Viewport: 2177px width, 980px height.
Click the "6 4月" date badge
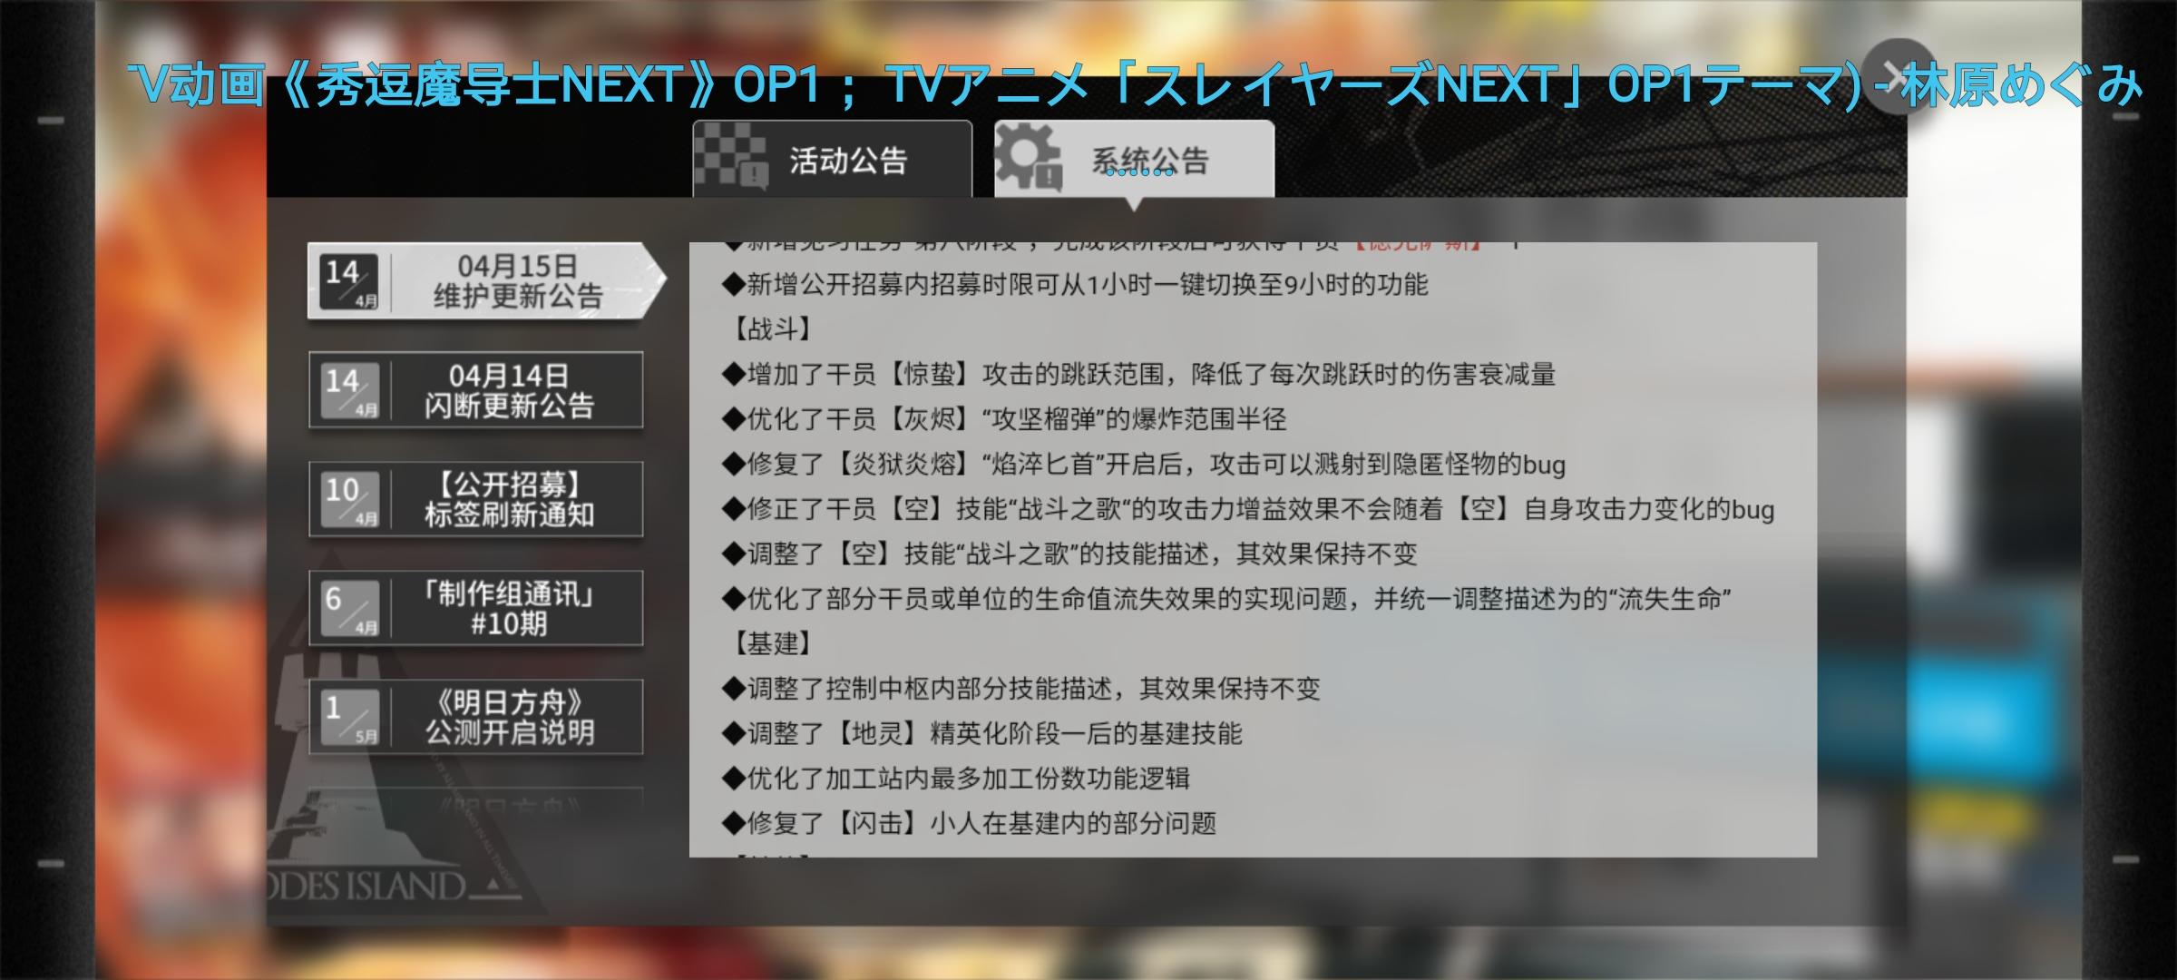click(351, 609)
